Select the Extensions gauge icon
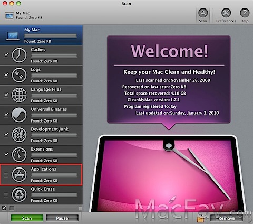 [x=19, y=155]
